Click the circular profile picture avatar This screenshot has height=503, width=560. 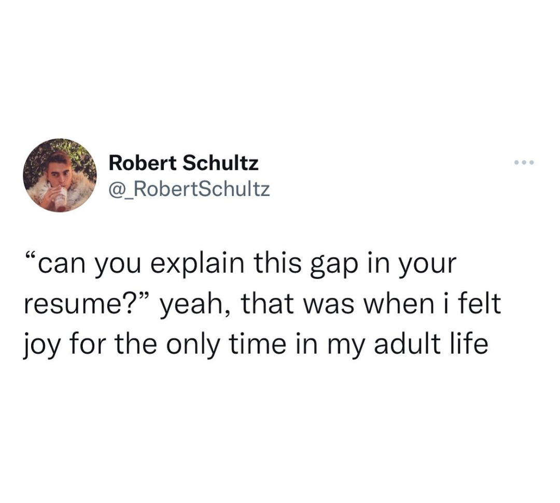coord(60,175)
